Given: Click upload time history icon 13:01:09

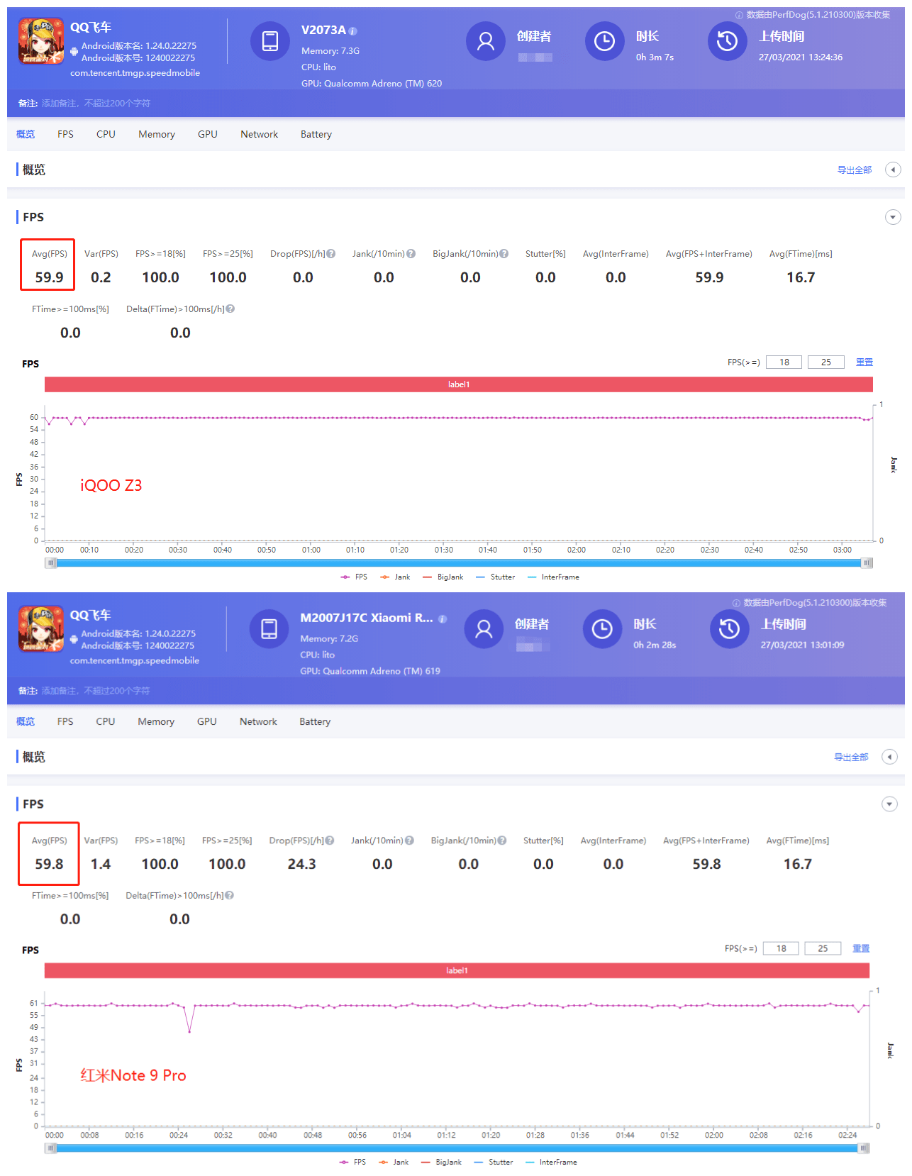Looking at the screenshot, I should point(730,629).
